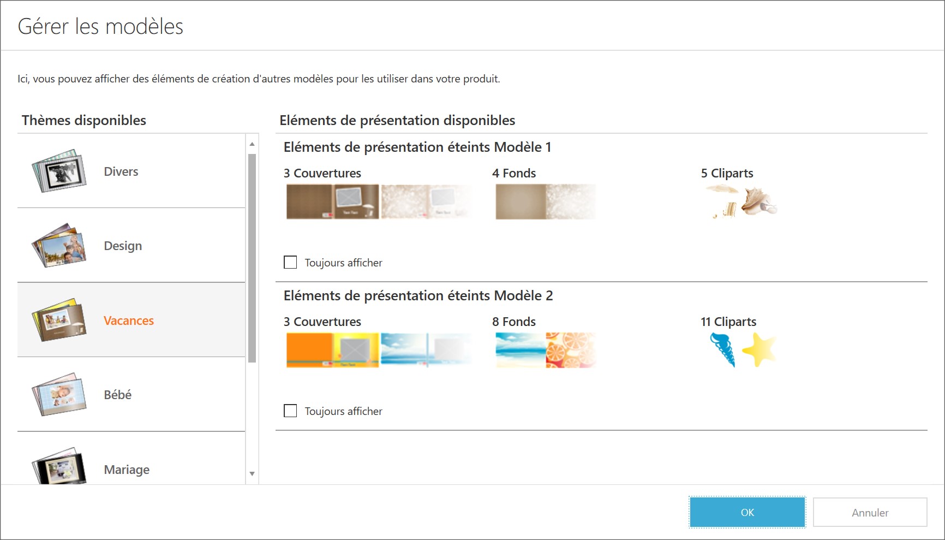Click the orange slices background of Modèle 2
Screen dimensions: 945x540
[x=571, y=350]
